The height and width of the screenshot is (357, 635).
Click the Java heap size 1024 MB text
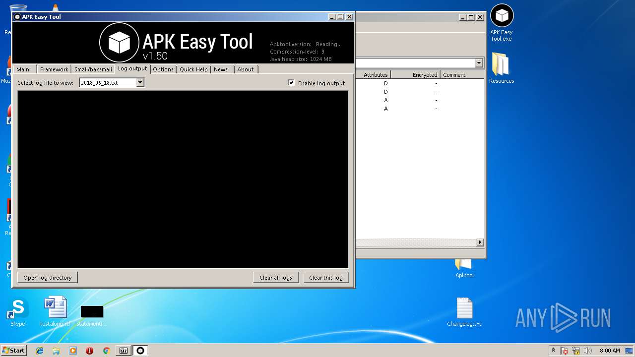click(301, 59)
